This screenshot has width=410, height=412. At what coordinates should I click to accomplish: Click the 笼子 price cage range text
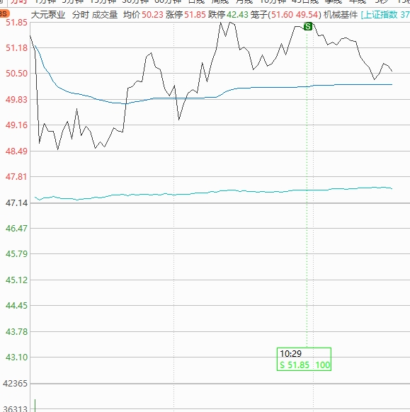point(286,15)
